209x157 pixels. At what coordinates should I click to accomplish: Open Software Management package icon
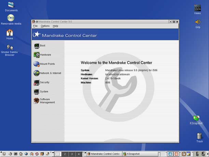(36, 101)
